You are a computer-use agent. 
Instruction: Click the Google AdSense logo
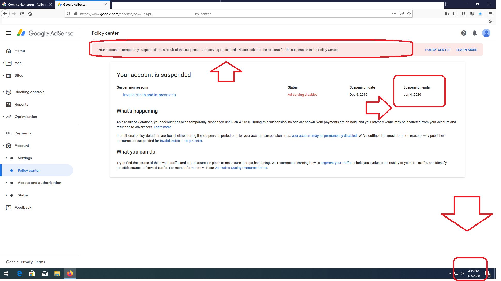point(45,33)
